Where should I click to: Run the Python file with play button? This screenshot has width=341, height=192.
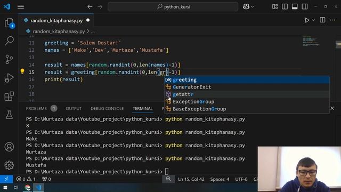307,20
